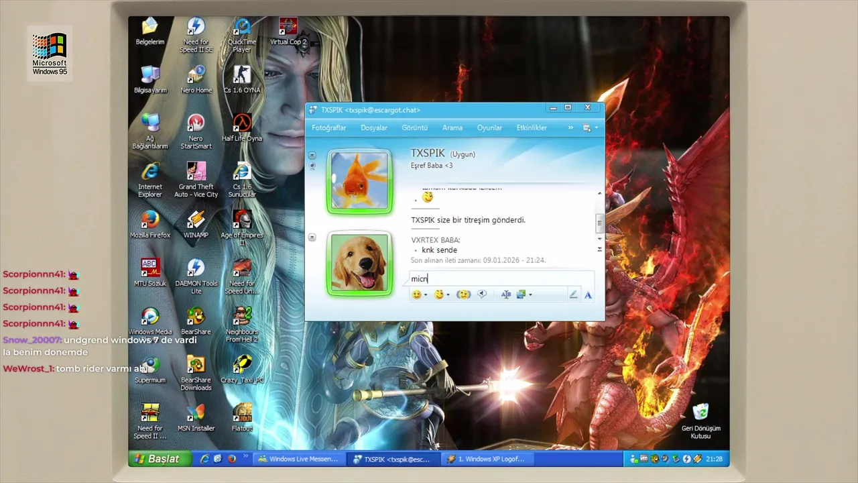Click the background picture icon in chat toolbar

(x=522, y=294)
